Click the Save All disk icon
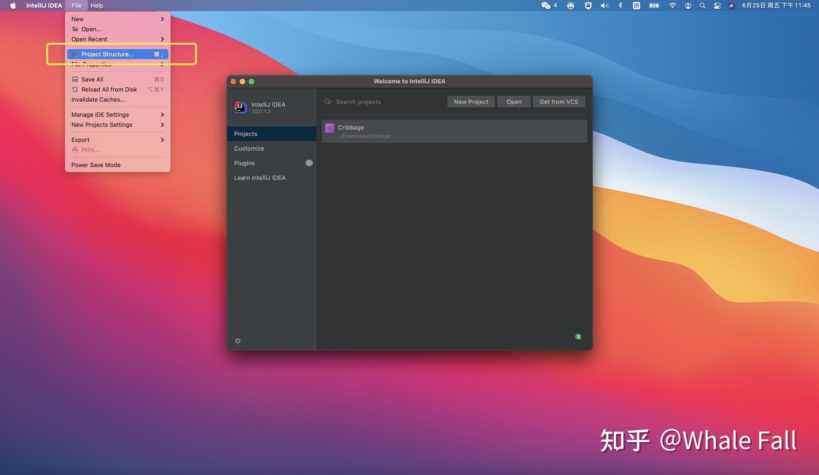 (75, 79)
